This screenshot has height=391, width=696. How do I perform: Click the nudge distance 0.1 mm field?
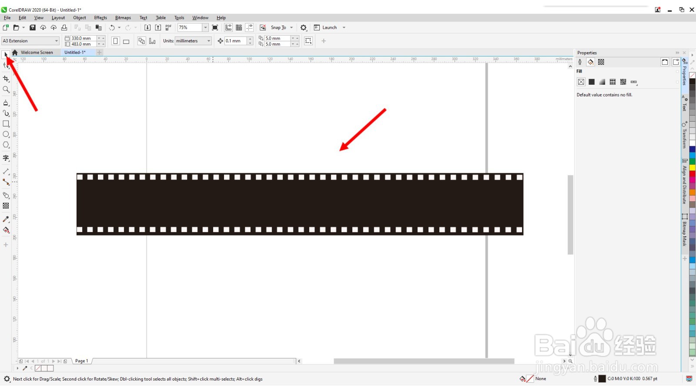pos(235,41)
